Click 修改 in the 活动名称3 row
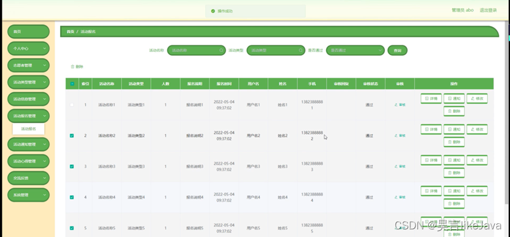 pos(477,160)
